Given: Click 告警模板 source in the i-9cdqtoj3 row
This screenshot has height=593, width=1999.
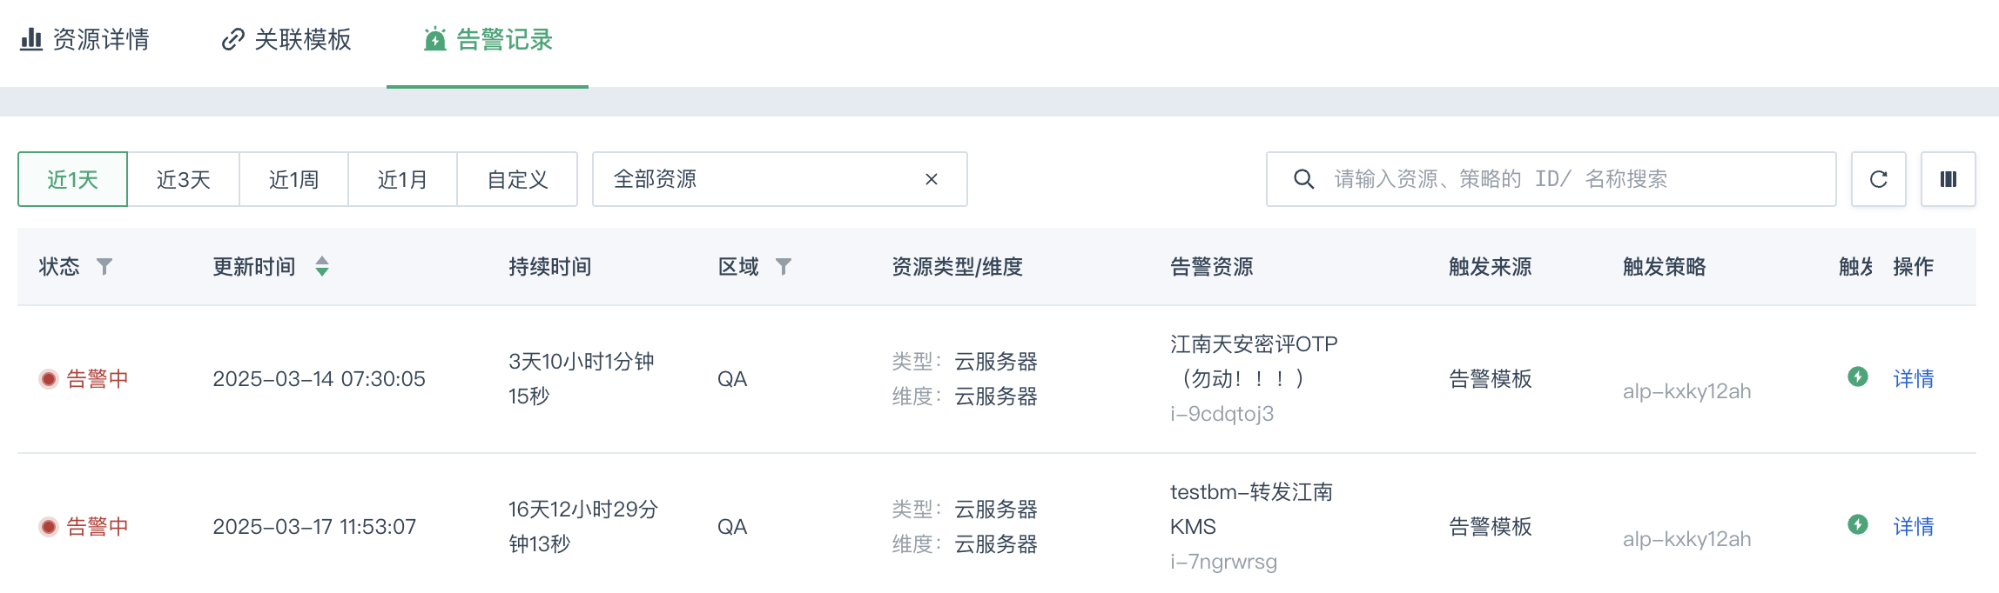Looking at the screenshot, I should coord(1491,378).
